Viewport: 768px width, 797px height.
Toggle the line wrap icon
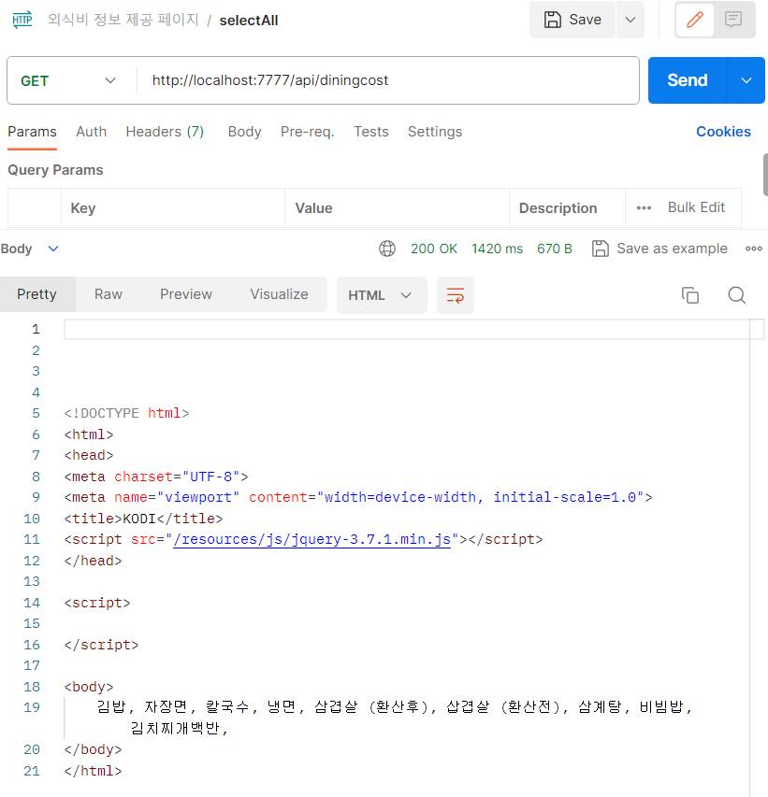click(x=456, y=295)
